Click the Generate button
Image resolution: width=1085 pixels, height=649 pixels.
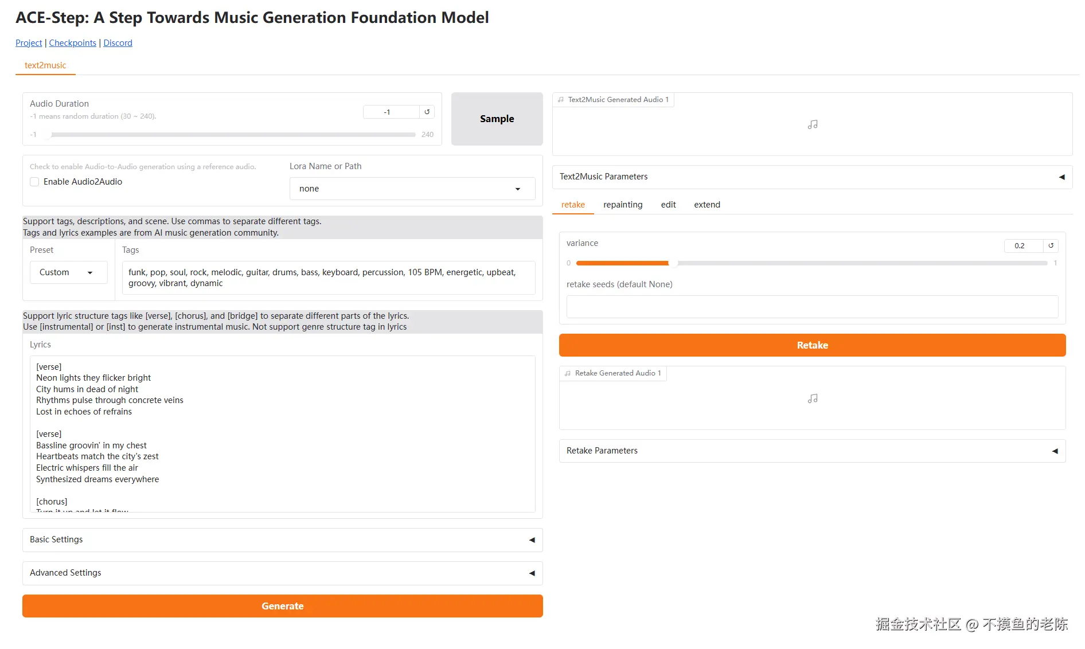click(x=283, y=606)
